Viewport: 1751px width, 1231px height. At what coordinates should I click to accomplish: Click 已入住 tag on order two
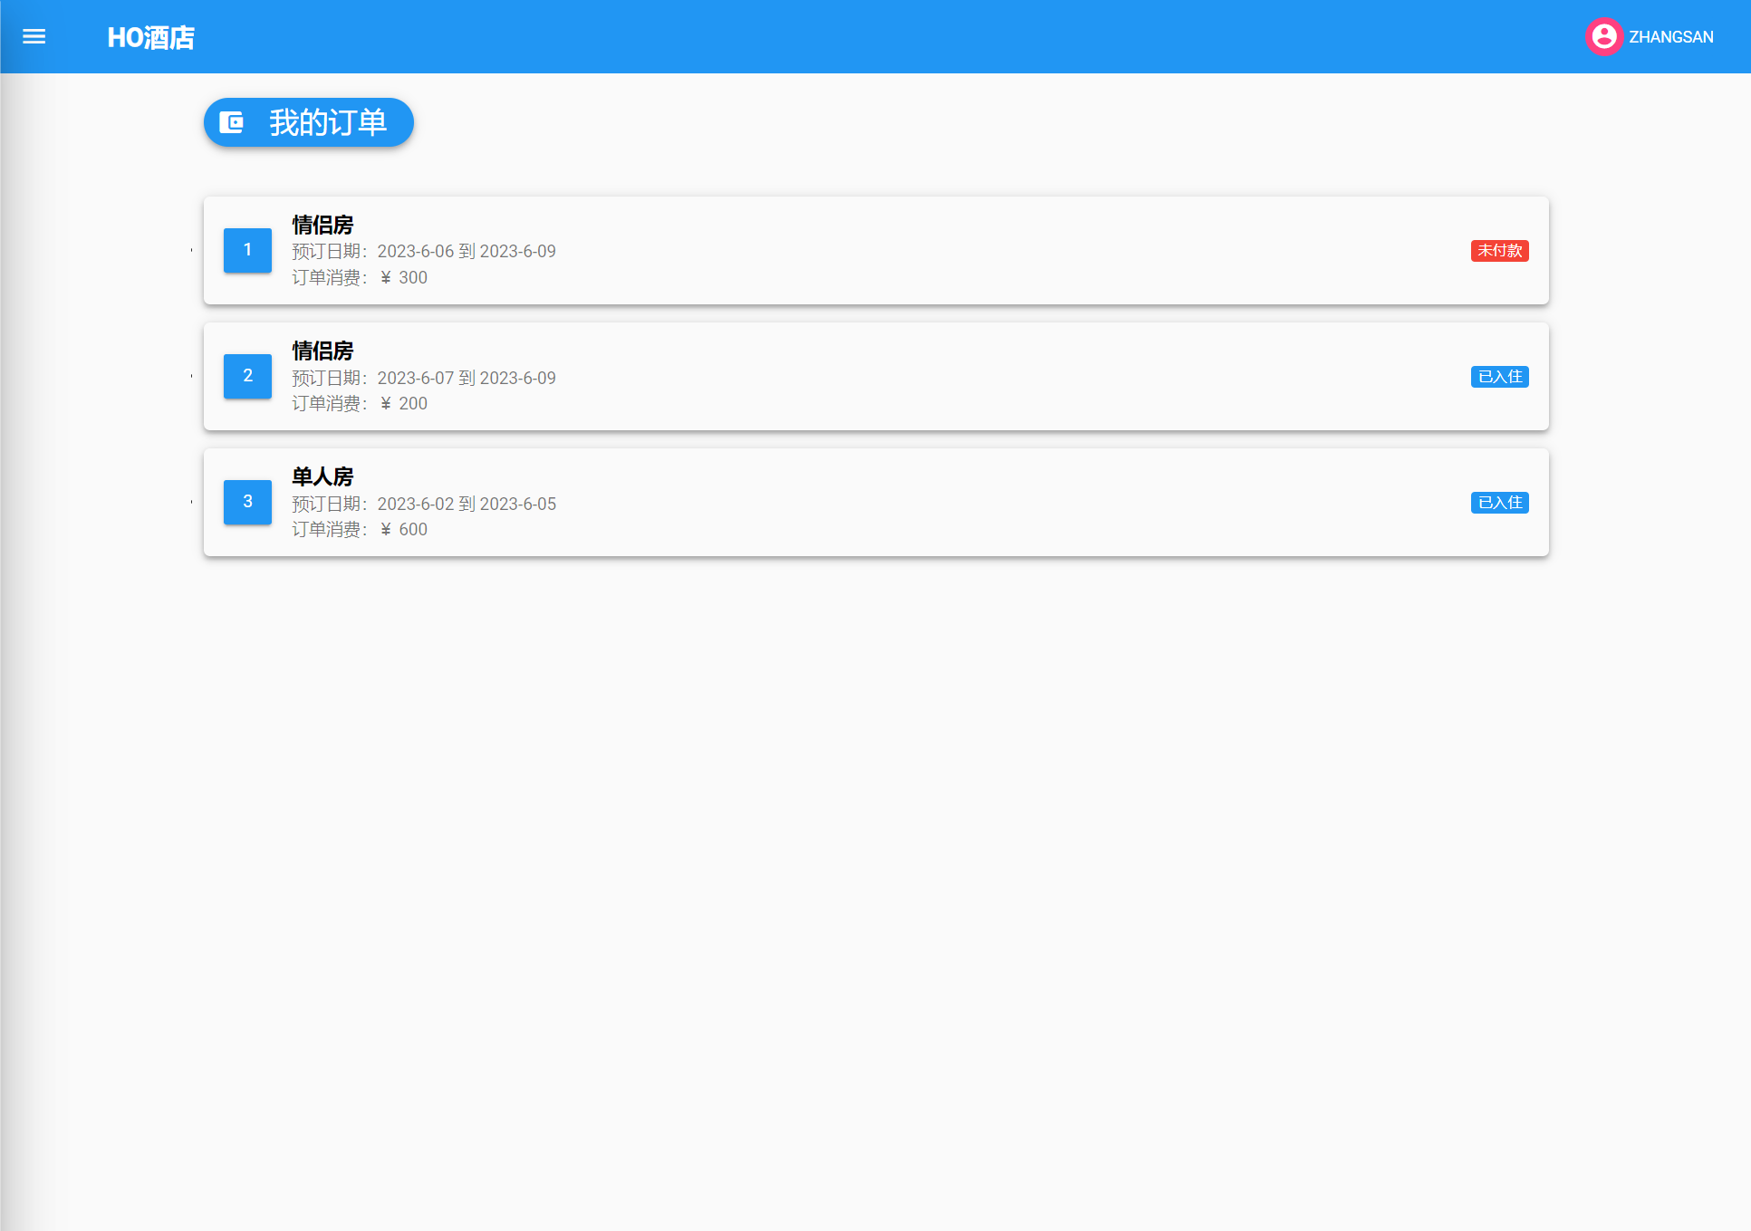pyautogui.click(x=1499, y=377)
